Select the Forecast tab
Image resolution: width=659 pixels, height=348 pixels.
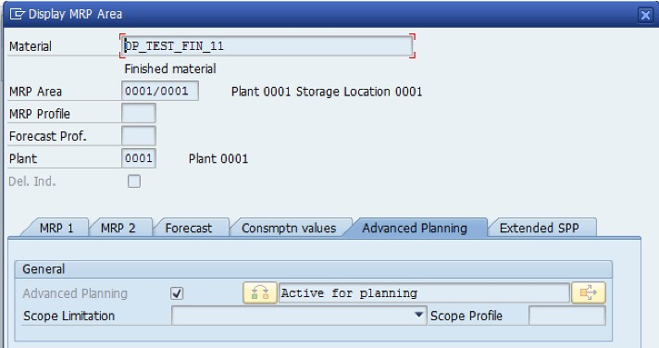(x=189, y=228)
